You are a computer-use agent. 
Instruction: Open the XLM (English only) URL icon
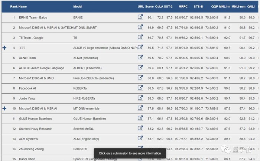[x=140, y=138]
